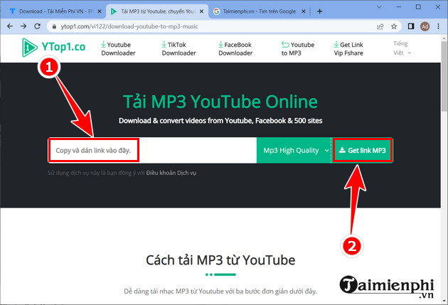
Task: View site security lock info
Action: click(x=54, y=26)
